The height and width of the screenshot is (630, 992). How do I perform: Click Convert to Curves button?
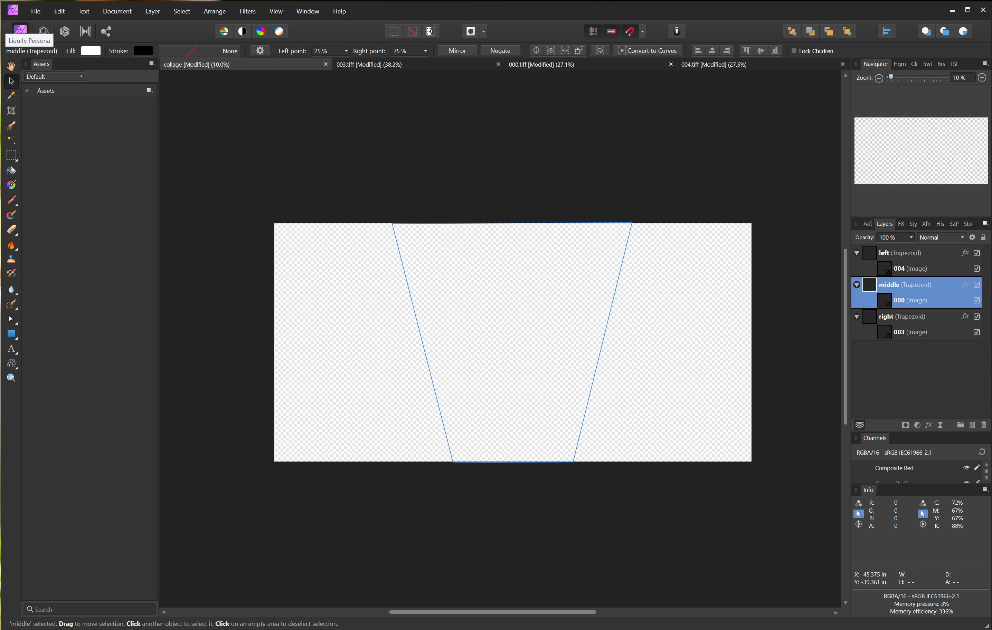(648, 51)
